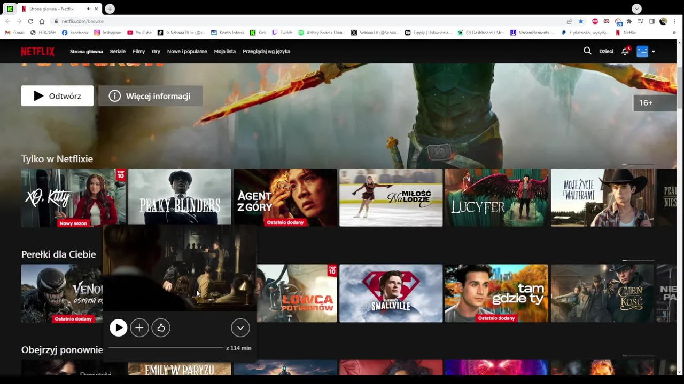Expand tab search chevron button

pyautogui.click(x=636, y=9)
